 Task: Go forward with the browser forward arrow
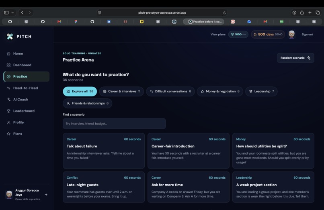click(30, 12)
